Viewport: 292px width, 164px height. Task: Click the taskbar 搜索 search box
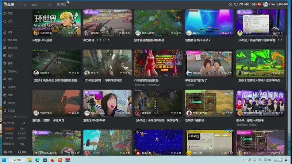coord(17,160)
